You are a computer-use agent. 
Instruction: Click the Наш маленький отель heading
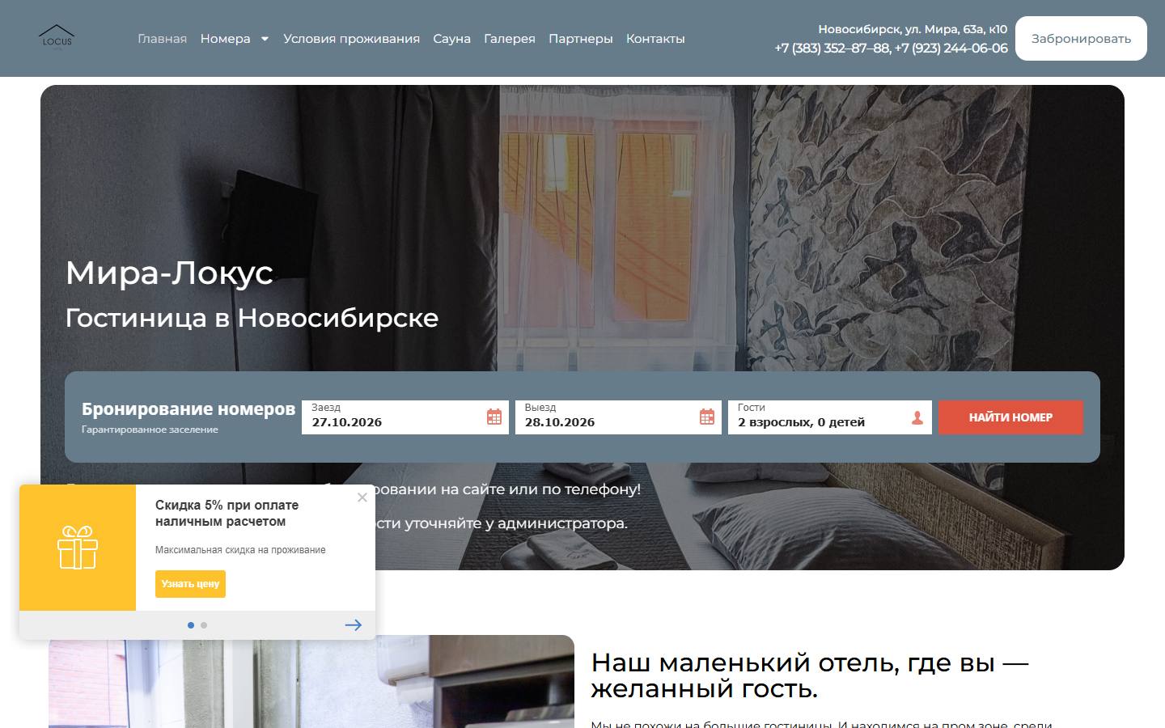[x=810, y=675]
